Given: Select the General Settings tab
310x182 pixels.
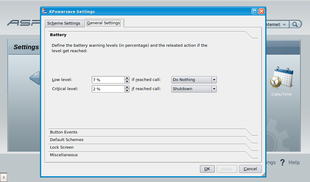Looking at the screenshot, I should [x=104, y=23].
